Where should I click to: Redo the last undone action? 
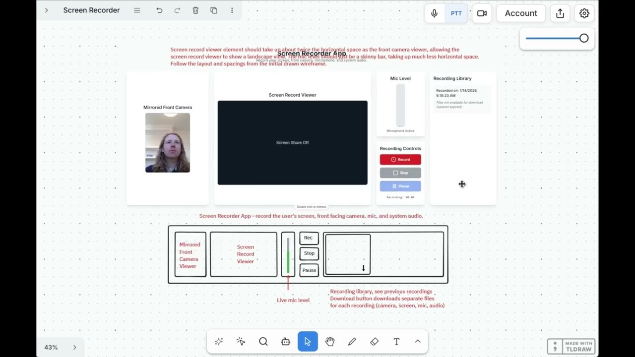[x=177, y=10]
